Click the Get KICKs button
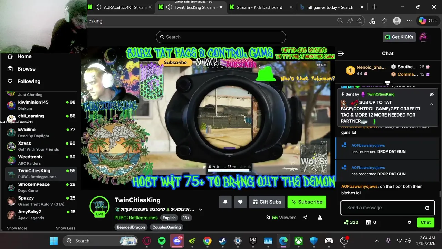The image size is (442, 249). click(399, 37)
